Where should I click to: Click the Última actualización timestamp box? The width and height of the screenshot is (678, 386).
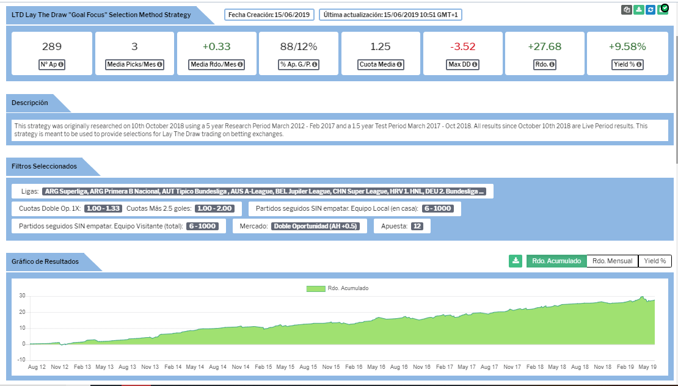(x=390, y=15)
